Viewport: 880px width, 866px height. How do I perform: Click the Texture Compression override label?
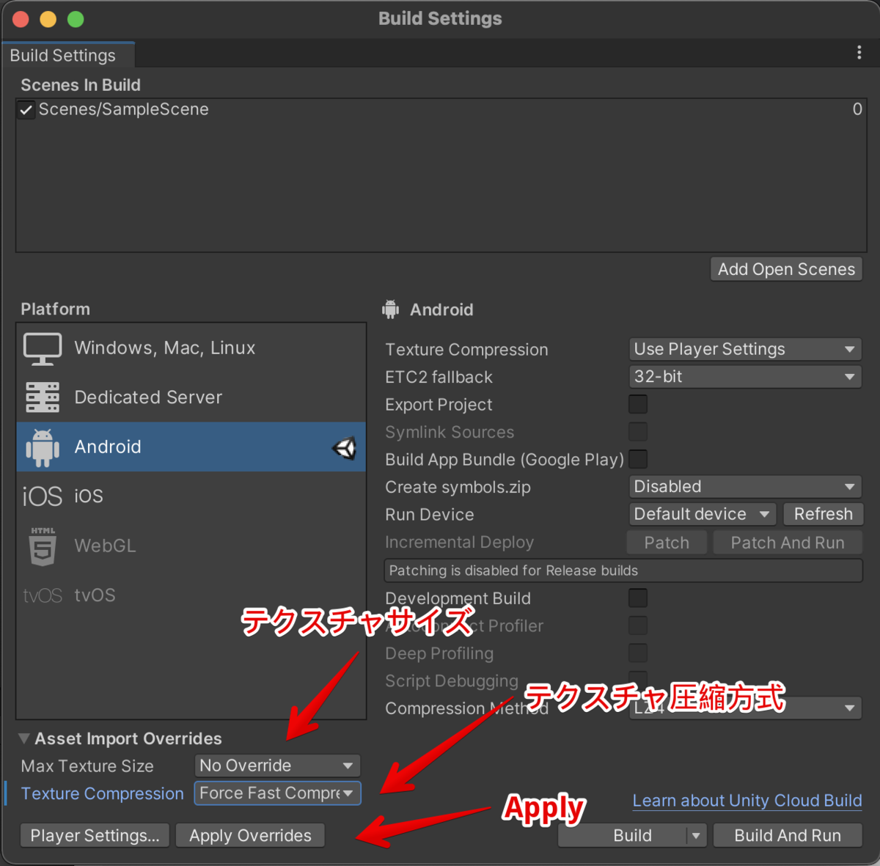point(103,793)
